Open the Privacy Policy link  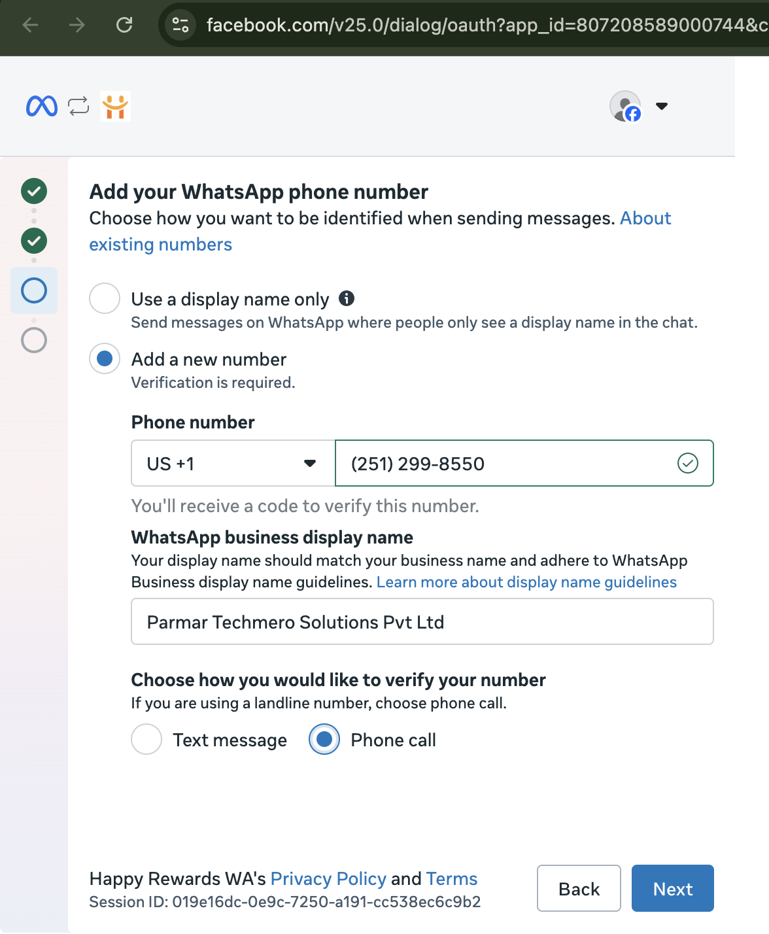(328, 878)
